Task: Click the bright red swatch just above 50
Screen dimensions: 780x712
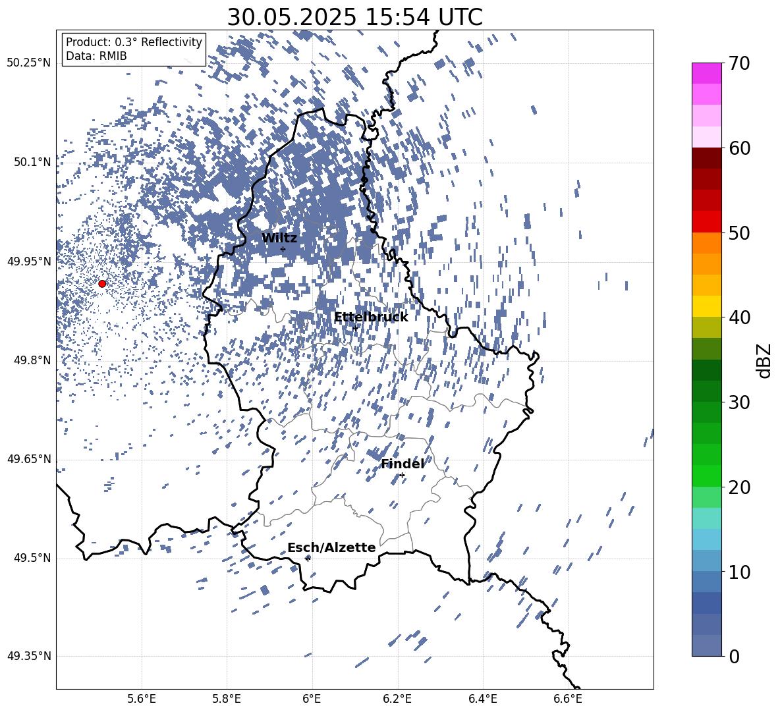Action: [707, 222]
